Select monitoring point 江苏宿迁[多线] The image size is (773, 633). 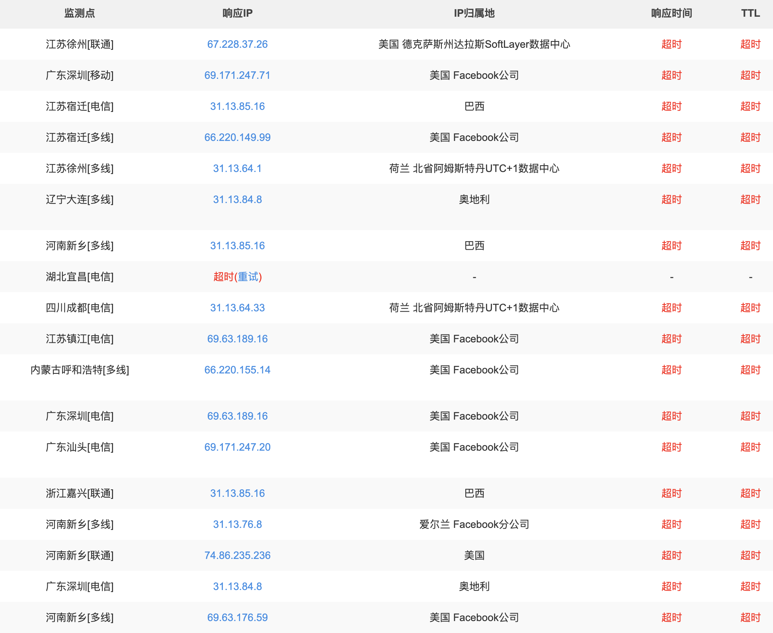(x=80, y=137)
